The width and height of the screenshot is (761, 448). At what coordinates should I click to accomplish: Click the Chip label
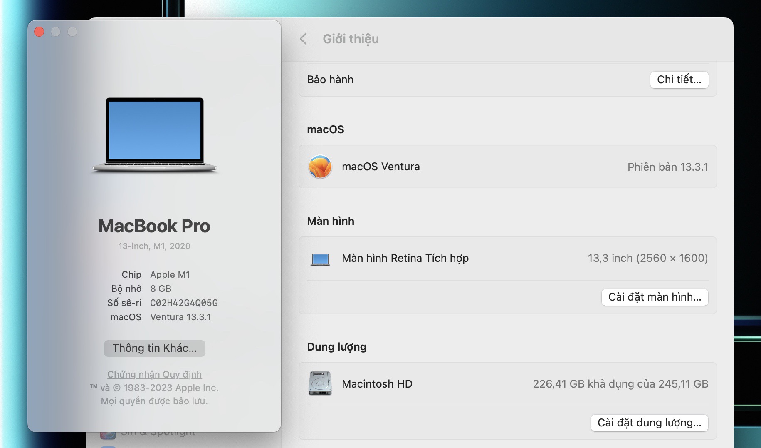131,274
